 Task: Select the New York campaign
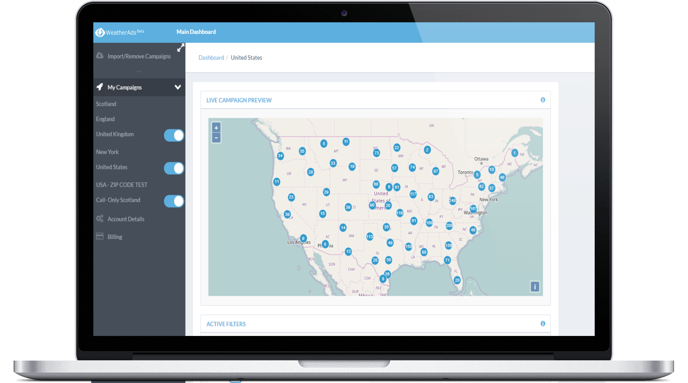click(x=107, y=152)
